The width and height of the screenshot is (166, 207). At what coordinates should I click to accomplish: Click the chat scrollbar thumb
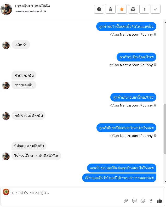(x=165, y=129)
